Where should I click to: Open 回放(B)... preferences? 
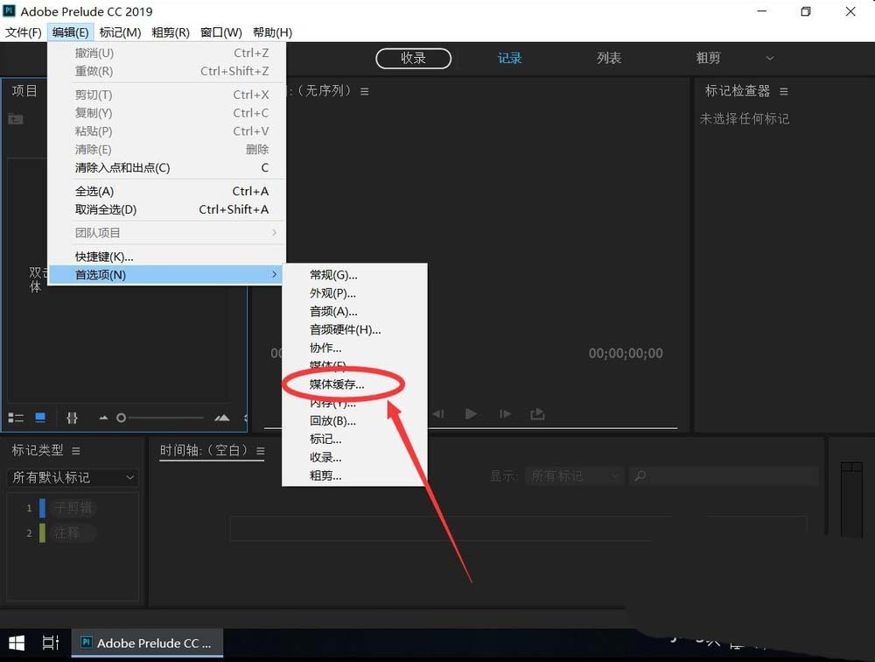click(x=355, y=420)
